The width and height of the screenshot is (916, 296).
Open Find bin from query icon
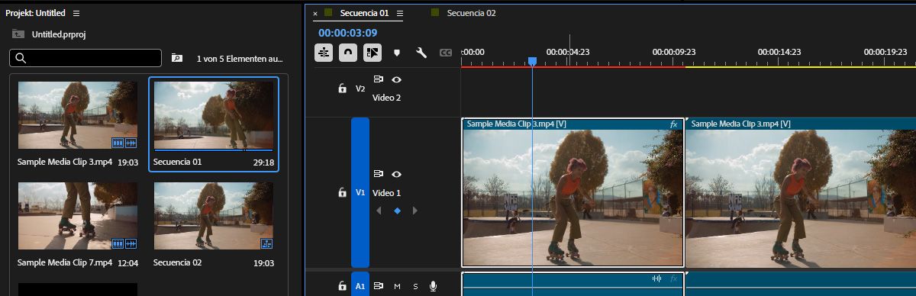[x=177, y=58]
